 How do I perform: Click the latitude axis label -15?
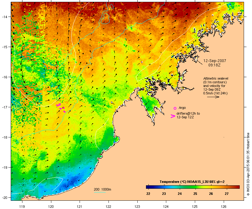point(4,47)
